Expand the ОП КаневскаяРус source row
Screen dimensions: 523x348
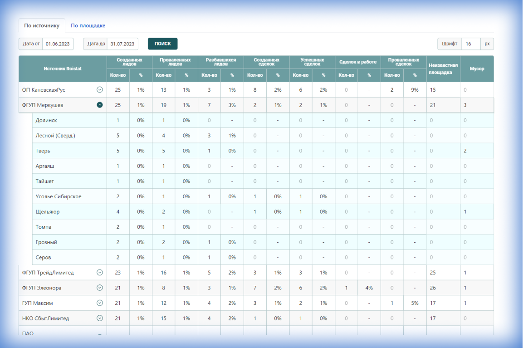(x=99, y=89)
